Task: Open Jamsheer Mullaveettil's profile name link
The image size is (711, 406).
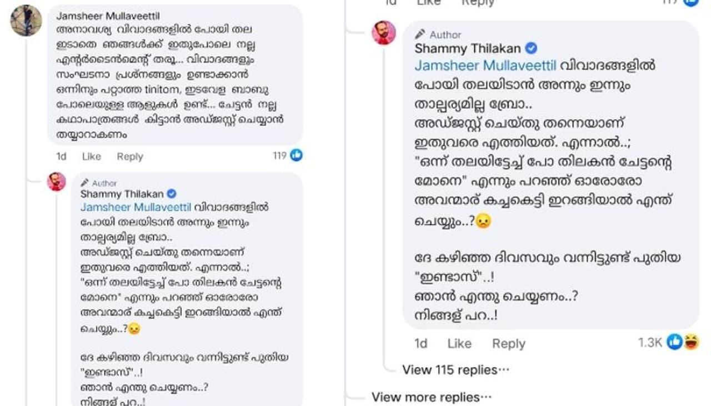Action: (x=108, y=16)
